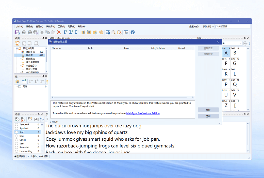Screen dimensions: 264x178
Task: Click the monitor with wrench tools icon
Action: point(108,32)
